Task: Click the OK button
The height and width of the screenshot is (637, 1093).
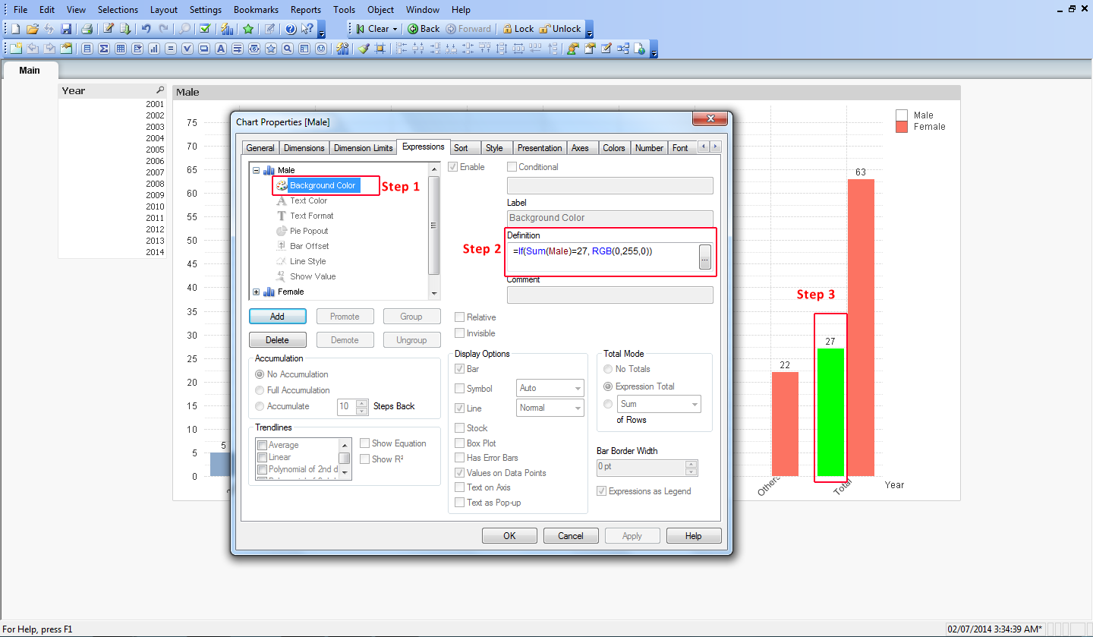Action: [x=509, y=536]
